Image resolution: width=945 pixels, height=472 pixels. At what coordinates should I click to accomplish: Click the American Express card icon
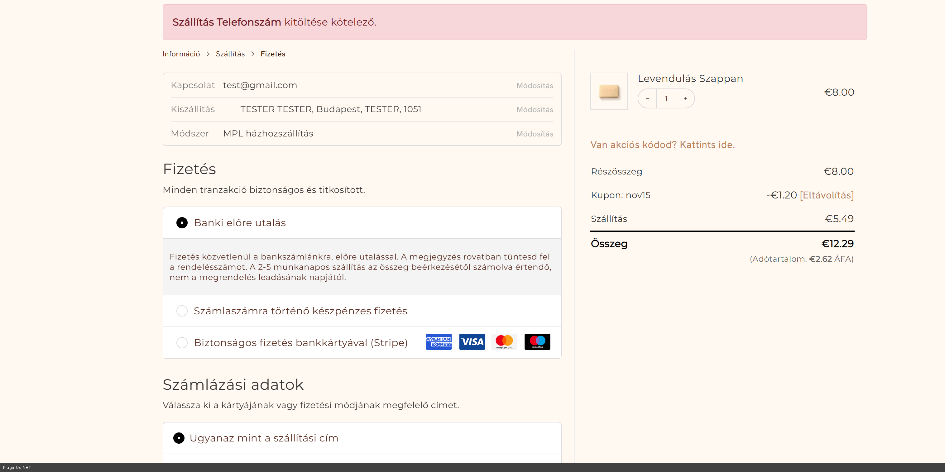coord(439,342)
